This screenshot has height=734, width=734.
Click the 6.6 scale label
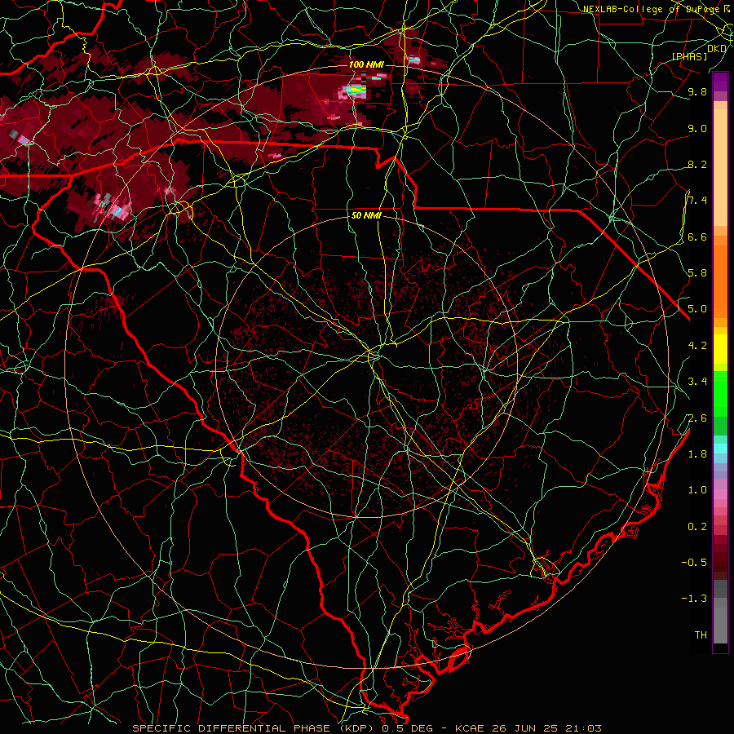pos(697,237)
